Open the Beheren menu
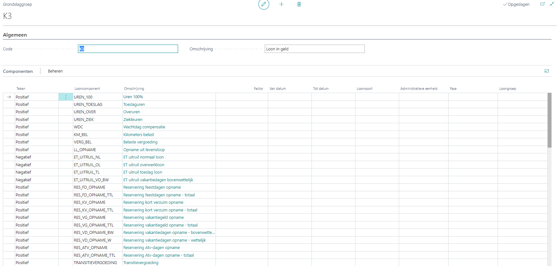The image size is (557, 266). click(x=55, y=71)
